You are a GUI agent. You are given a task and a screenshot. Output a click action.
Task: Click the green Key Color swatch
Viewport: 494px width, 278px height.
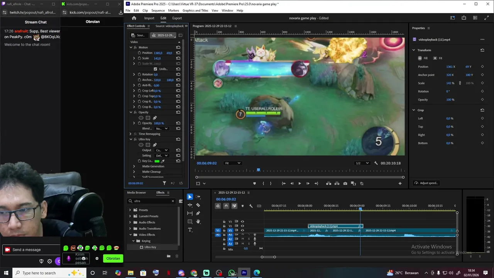(x=157, y=161)
